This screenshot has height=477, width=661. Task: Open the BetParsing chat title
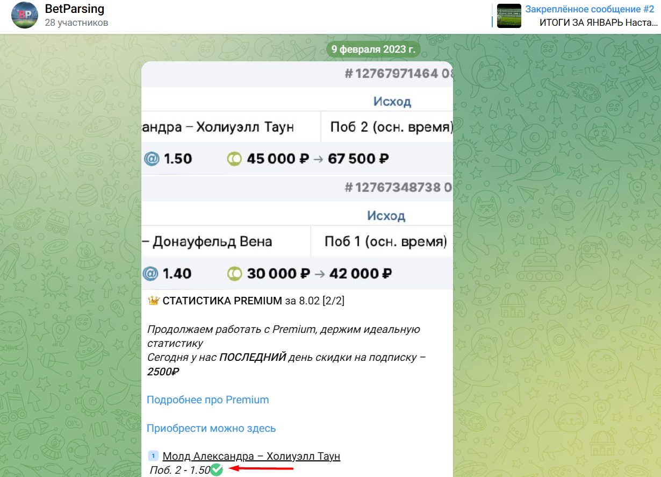(75, 9)
